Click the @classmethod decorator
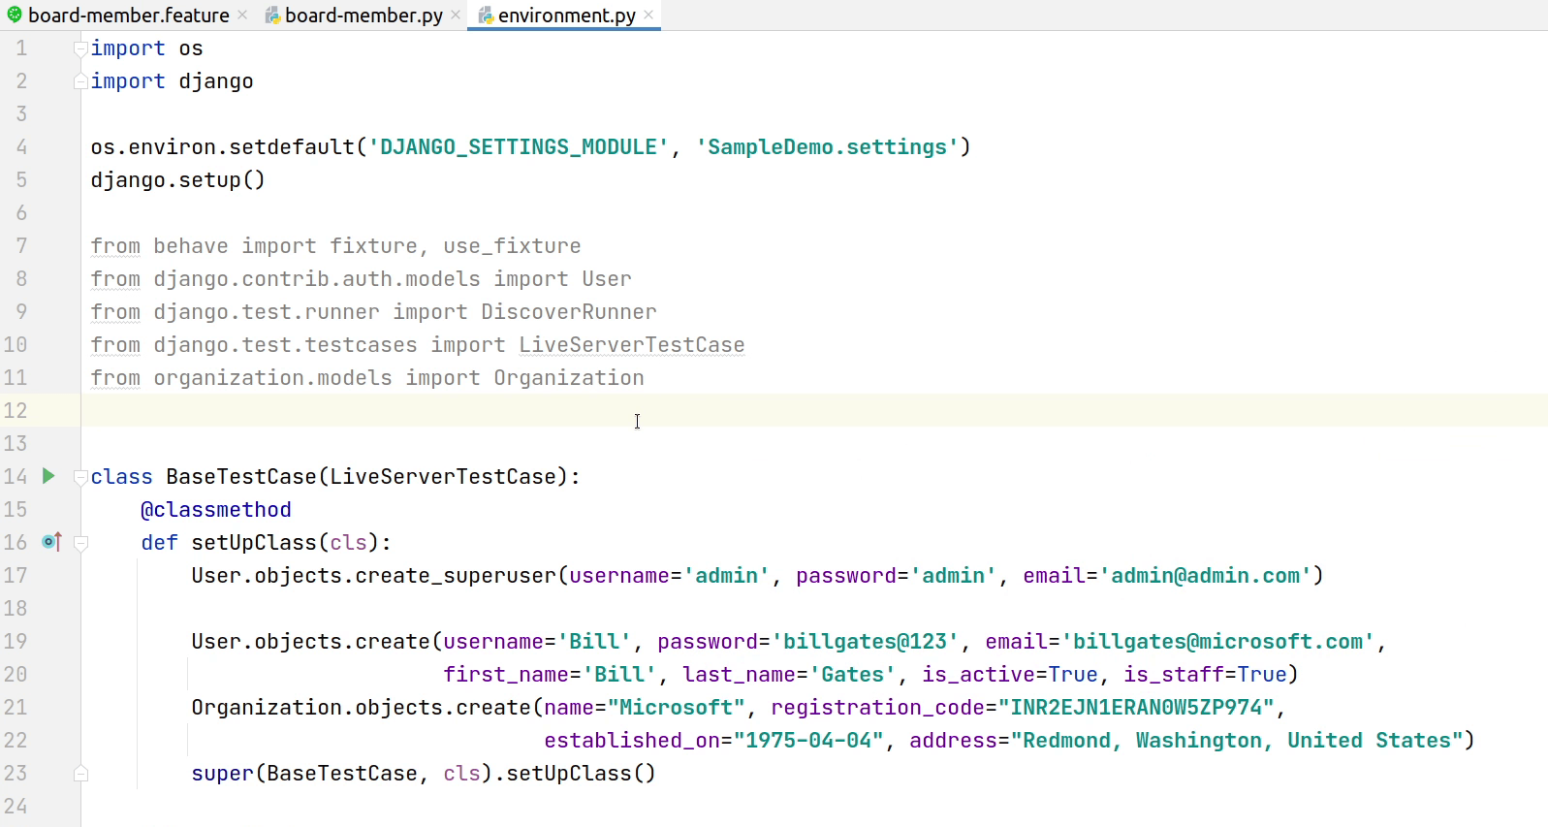This screenshot has height=827, width=1548. click(x=216, y=509)
